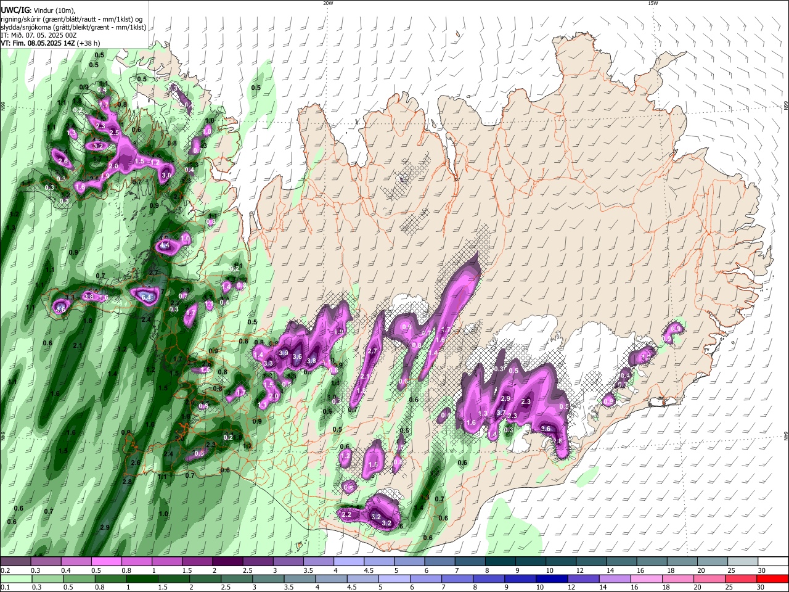789x592 pixels.
Task: Click the 20W longitude label at top
Action: 328,3
